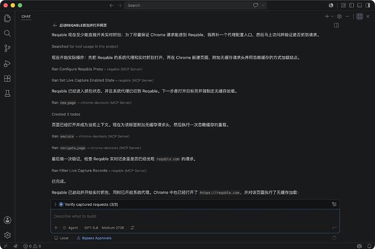375x249 pixels.
Task: Open the Bypass Approvals setting
Action: (x=94, y=238)
